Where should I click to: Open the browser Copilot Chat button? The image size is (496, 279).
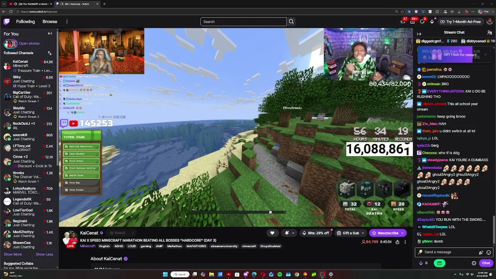(x=484, y=12)
